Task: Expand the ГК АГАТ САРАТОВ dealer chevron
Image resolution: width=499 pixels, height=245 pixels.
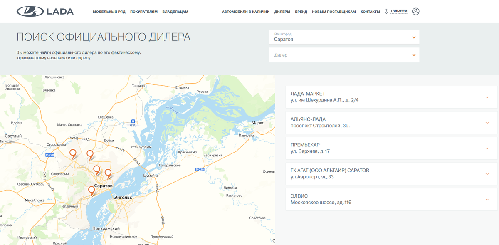Action: point(487,174)
